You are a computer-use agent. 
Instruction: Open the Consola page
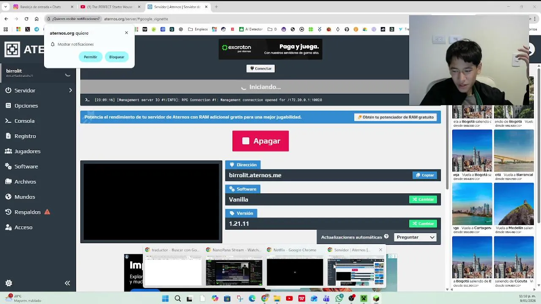pyautogui.click(x=24, y=121)
